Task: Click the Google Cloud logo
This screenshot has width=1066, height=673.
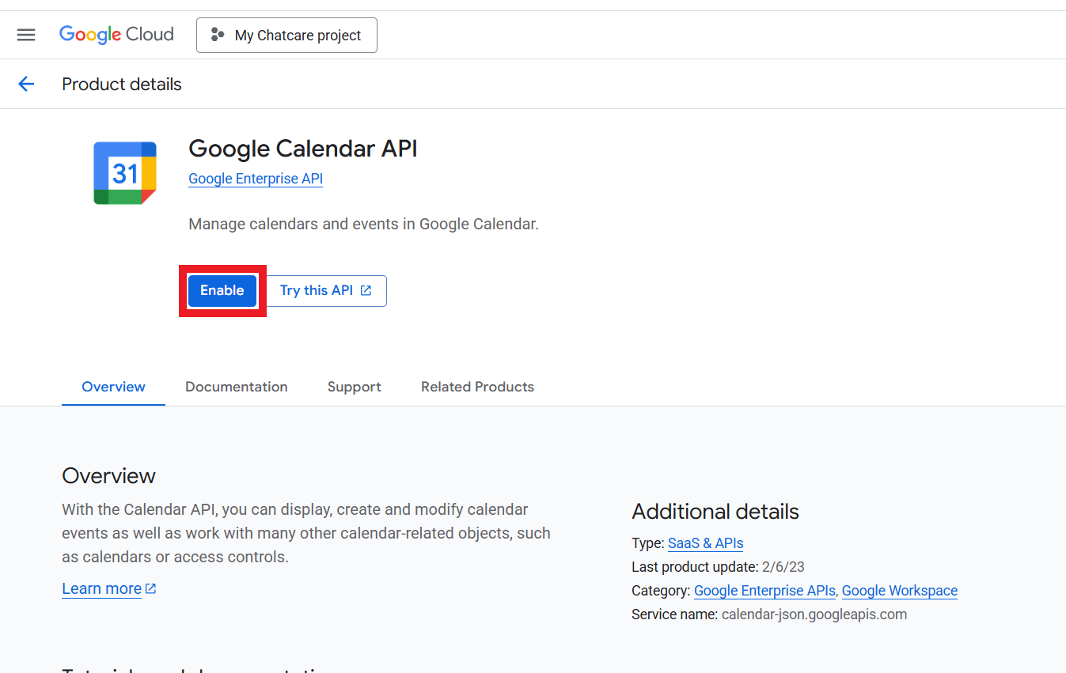Action: [116, 35]
